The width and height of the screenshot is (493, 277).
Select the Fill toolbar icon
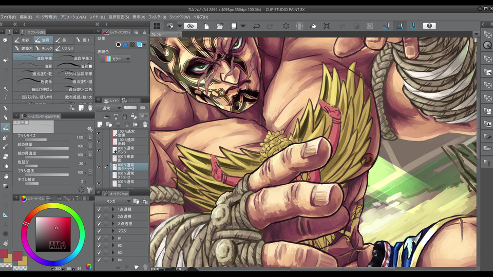pyautogui.click(x=313, y=26)
